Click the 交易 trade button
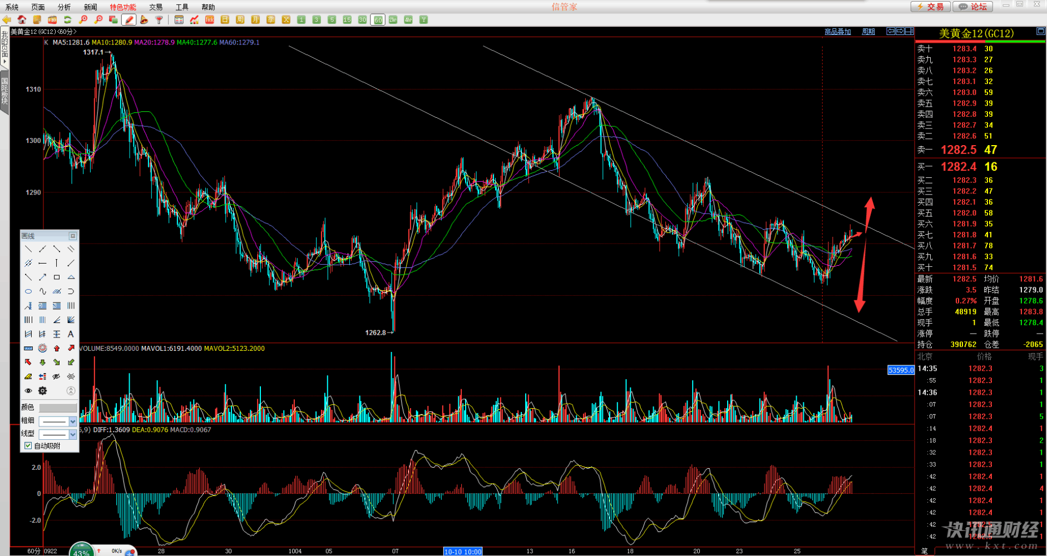The height and width of the screenshot is (556, 1047). click(x=930, y=7)
